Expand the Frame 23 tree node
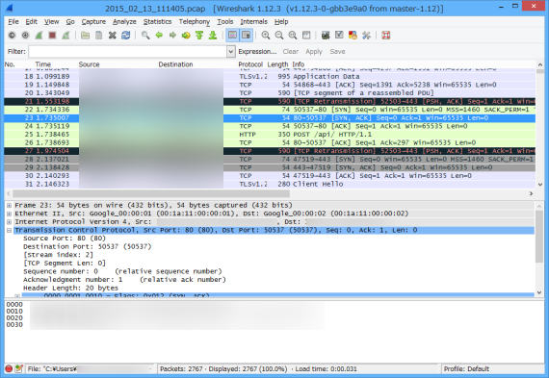This screenshot has height=378, width=549. tap(9, 205)
